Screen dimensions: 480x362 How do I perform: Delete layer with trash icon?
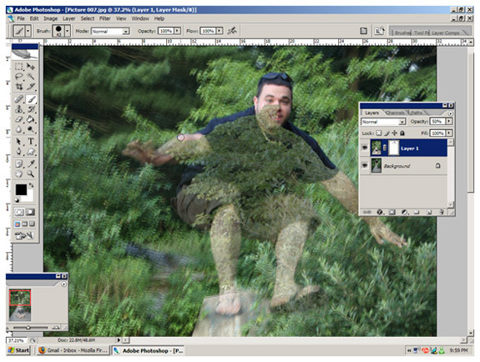(441, 212)
